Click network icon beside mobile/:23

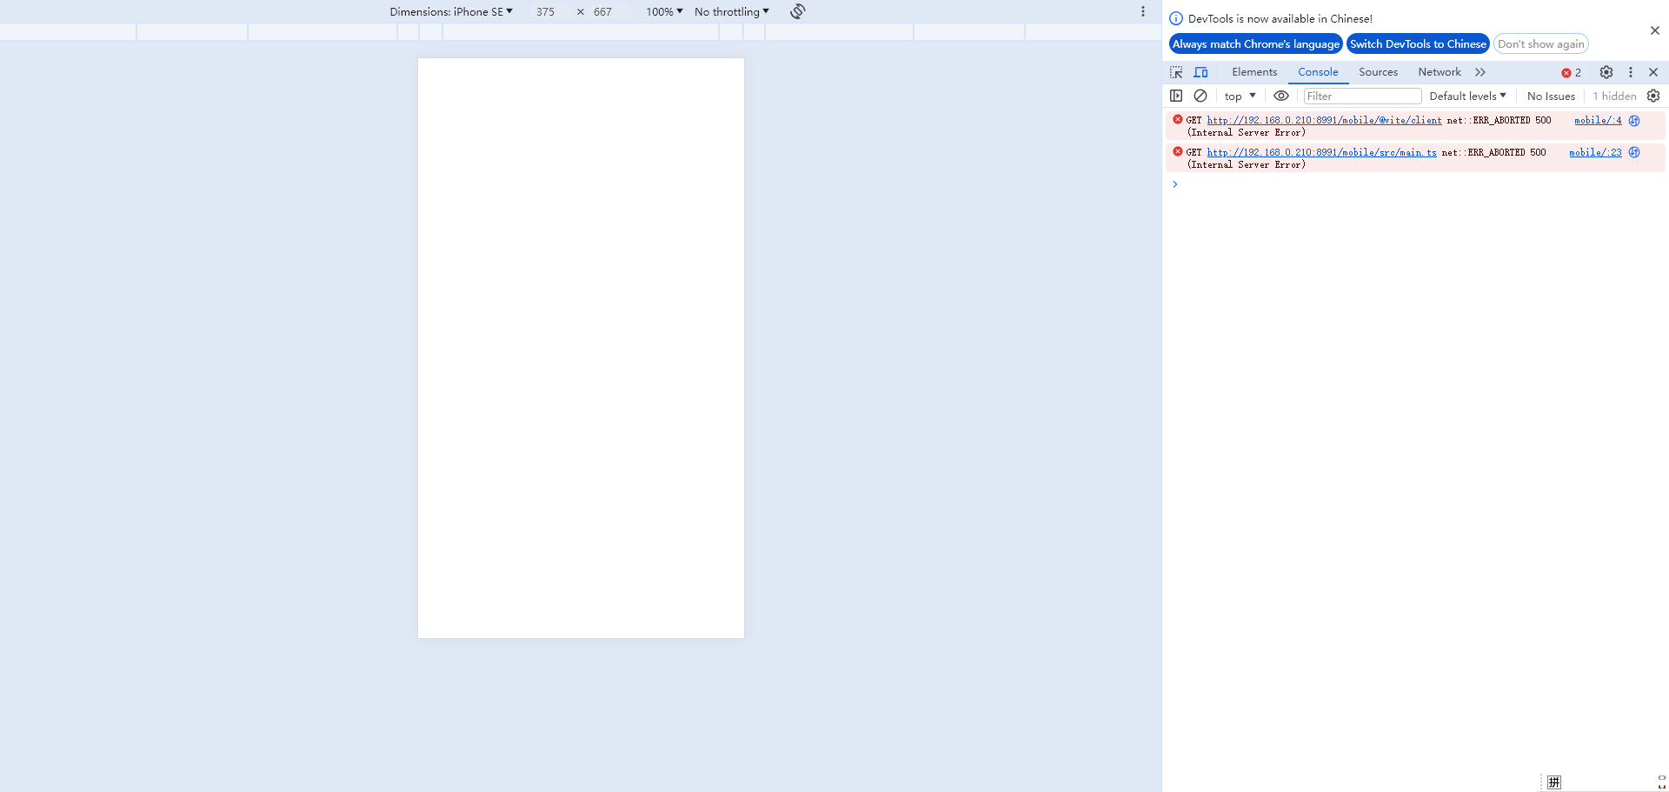pos(1634,152)
